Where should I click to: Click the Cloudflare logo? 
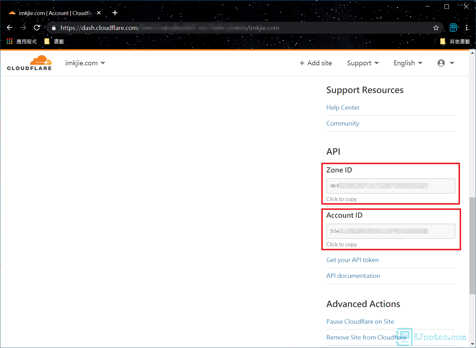tap(29, 63)
